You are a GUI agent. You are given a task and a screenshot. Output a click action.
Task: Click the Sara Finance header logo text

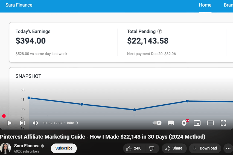pyautogui.click(x=19, y=5)
